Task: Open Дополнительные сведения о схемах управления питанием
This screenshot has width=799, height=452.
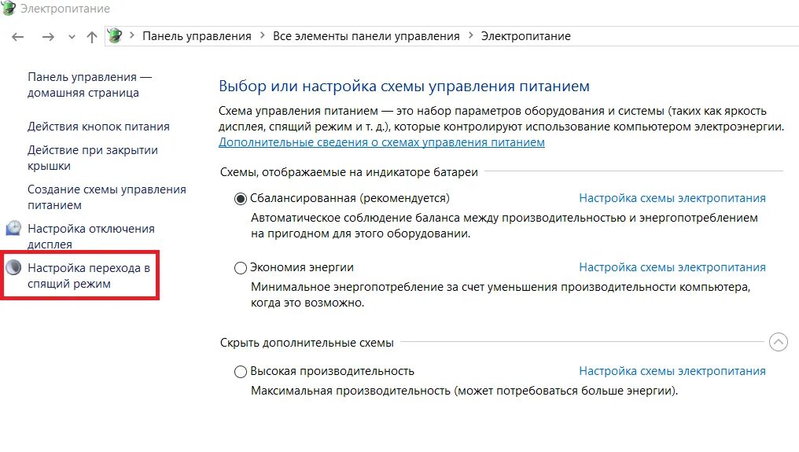Action: point(381,143)
